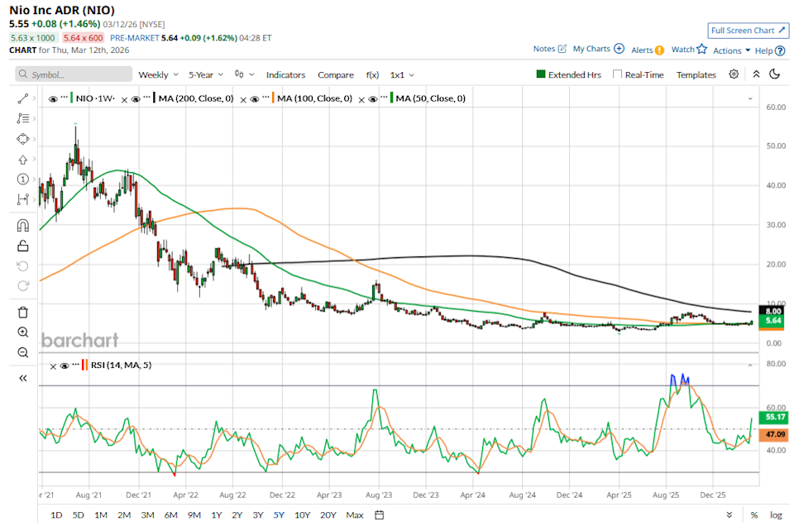The width and height of the screenshot is (794, 531).
Task: Zoom in using the magnifier plus icon
Action: (x=22, y=332)
